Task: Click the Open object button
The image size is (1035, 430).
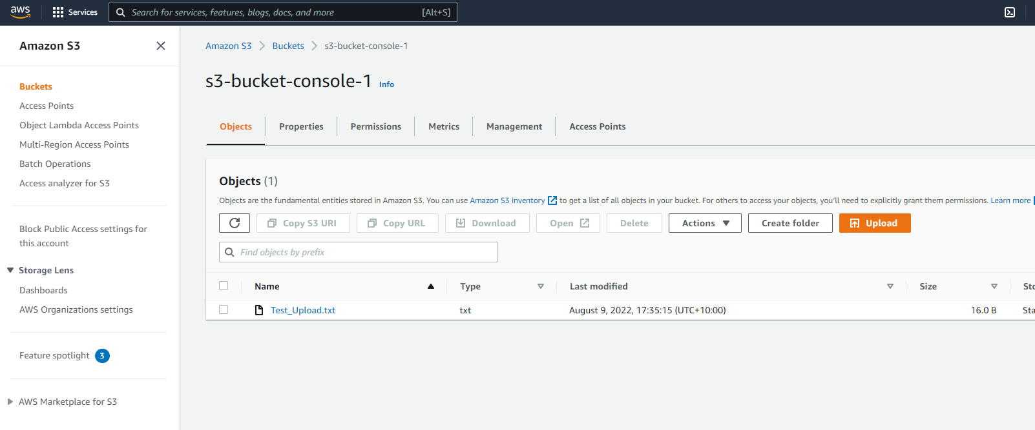Action: tap(568, 223)
